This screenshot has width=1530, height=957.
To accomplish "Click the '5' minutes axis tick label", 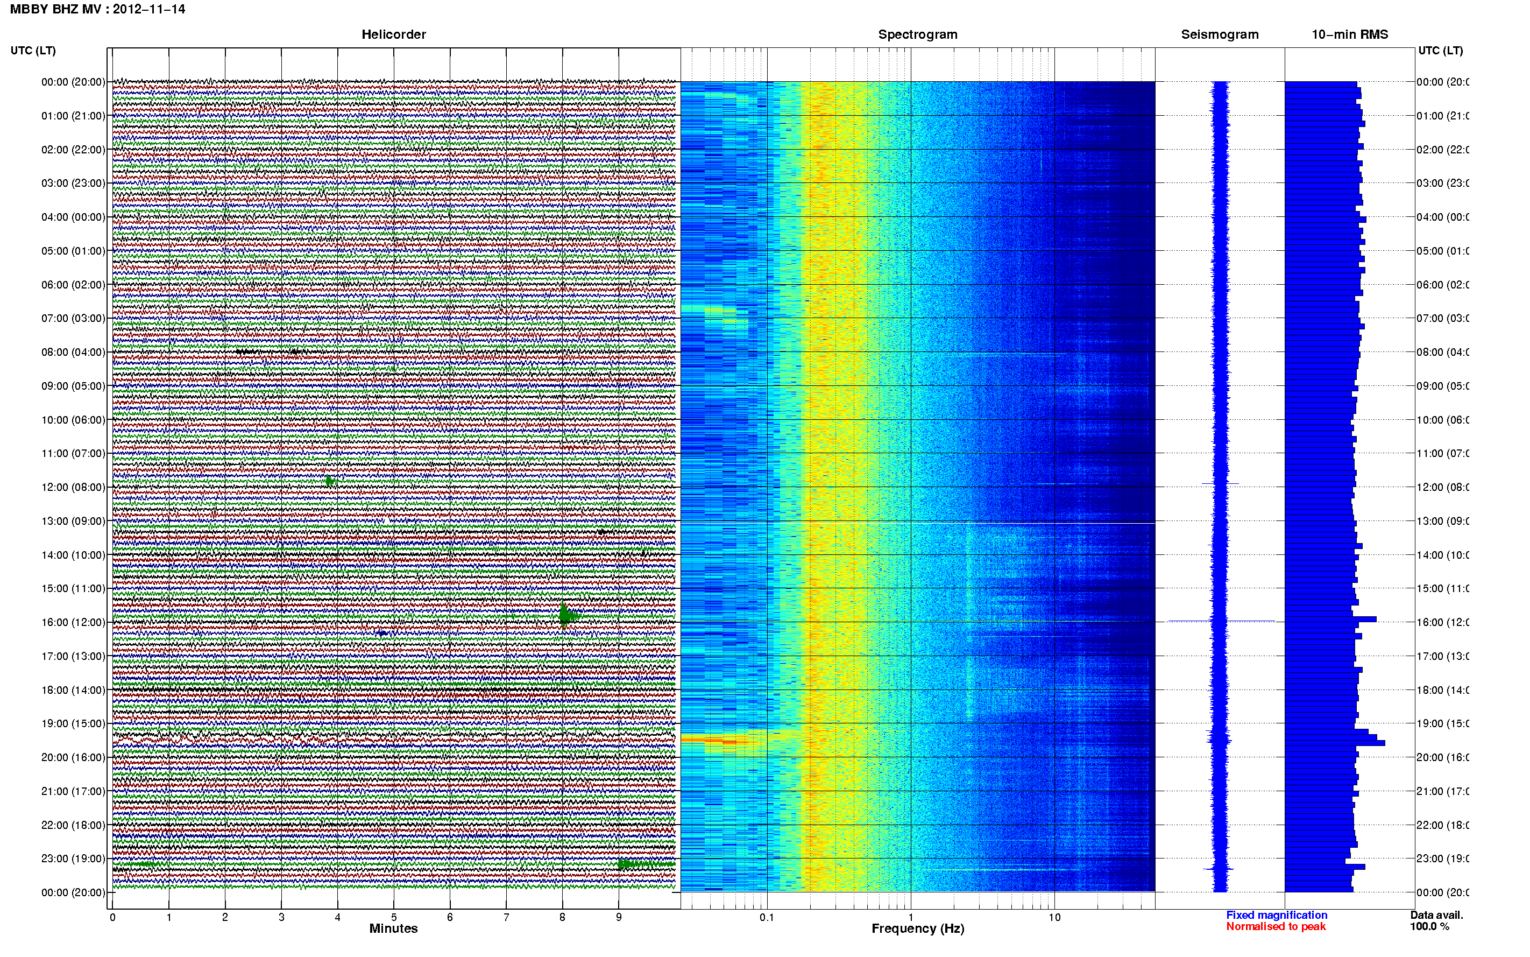I will [x=393, y=917].
